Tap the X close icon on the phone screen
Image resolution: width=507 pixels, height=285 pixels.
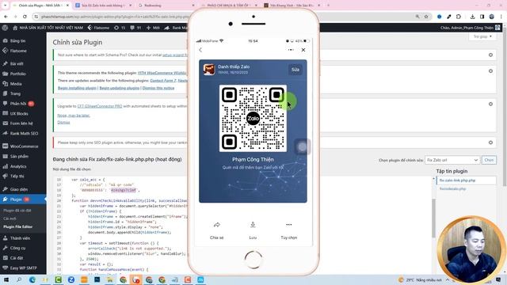pos(303,50)
